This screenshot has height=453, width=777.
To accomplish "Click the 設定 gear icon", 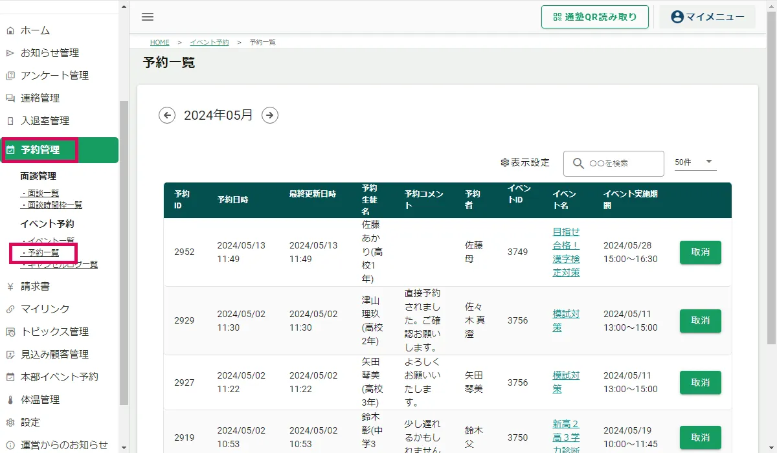I will point(10,423).
